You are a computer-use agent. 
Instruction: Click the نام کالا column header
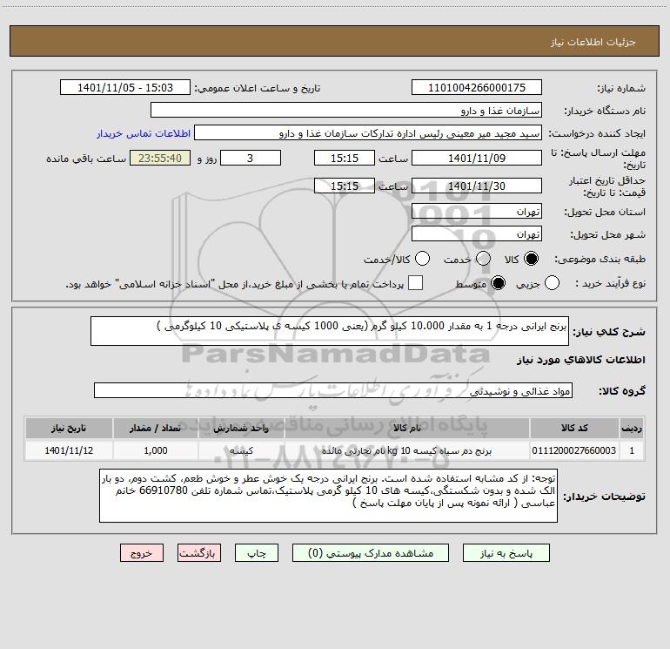tap(407, 429)
